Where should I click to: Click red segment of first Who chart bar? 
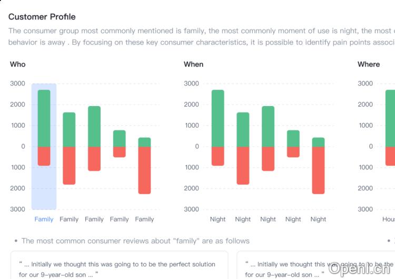tap(44, 156)
